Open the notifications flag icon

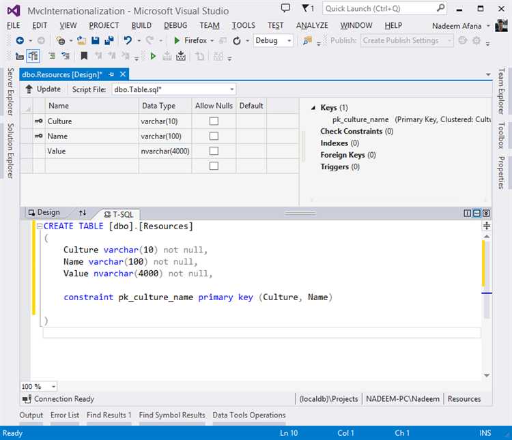point(305,8)
